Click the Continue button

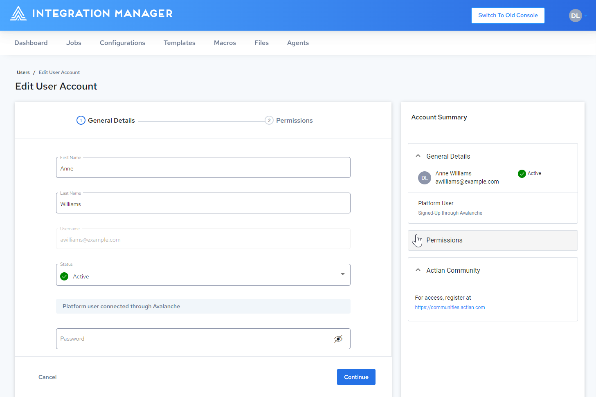click(x=356, y=377)
